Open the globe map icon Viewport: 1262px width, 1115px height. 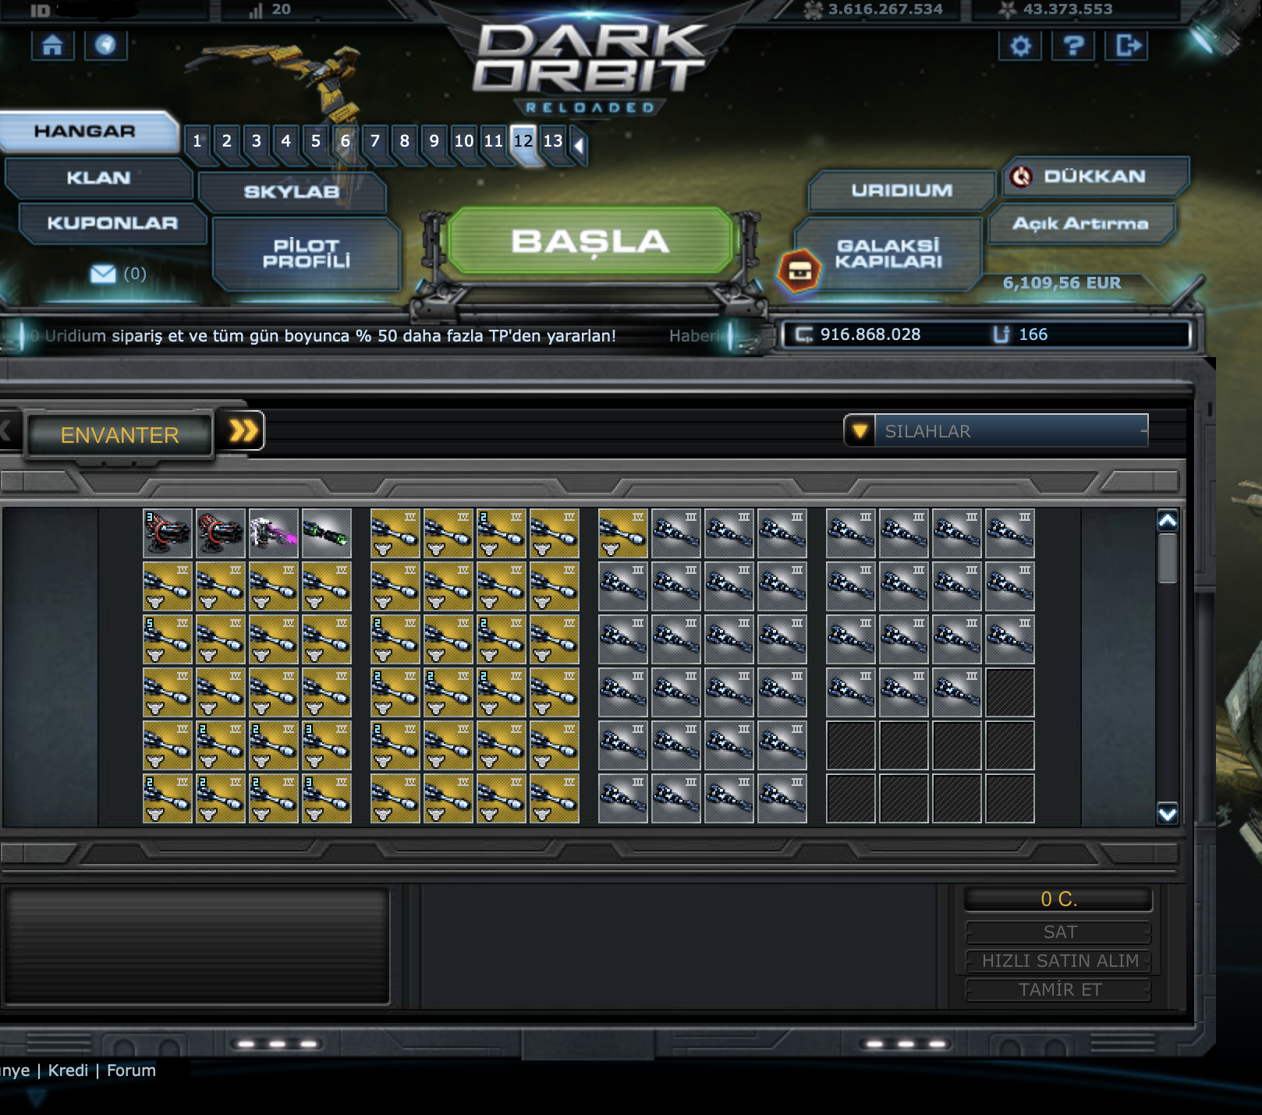click(x=105, y=45)
